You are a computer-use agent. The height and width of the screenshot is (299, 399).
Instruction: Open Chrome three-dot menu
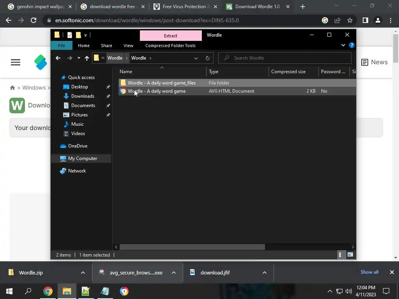click(x=390, y=20)
